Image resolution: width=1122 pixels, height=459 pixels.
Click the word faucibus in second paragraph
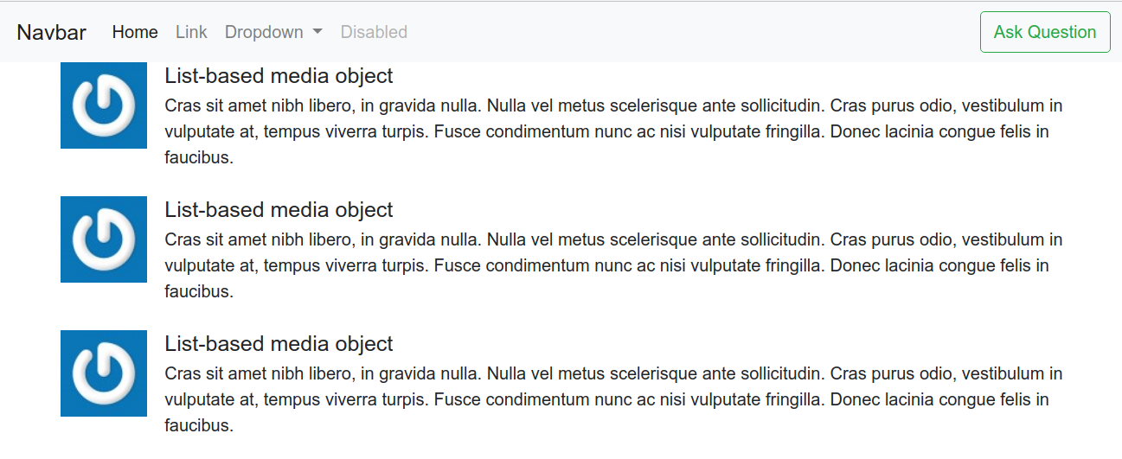(x=199, y=291)
